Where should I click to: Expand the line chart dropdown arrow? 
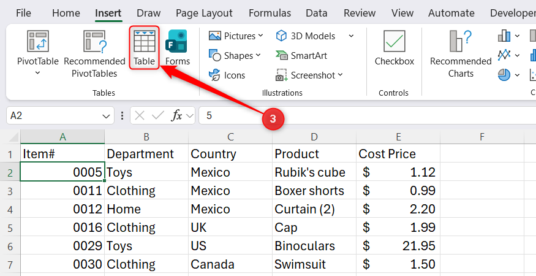pyautogui.click(x=517, y=55)
